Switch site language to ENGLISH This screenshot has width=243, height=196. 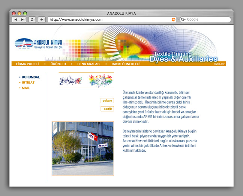(x=219, y=64)
